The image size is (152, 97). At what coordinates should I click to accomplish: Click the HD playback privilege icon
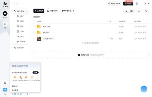coord(26,77)
